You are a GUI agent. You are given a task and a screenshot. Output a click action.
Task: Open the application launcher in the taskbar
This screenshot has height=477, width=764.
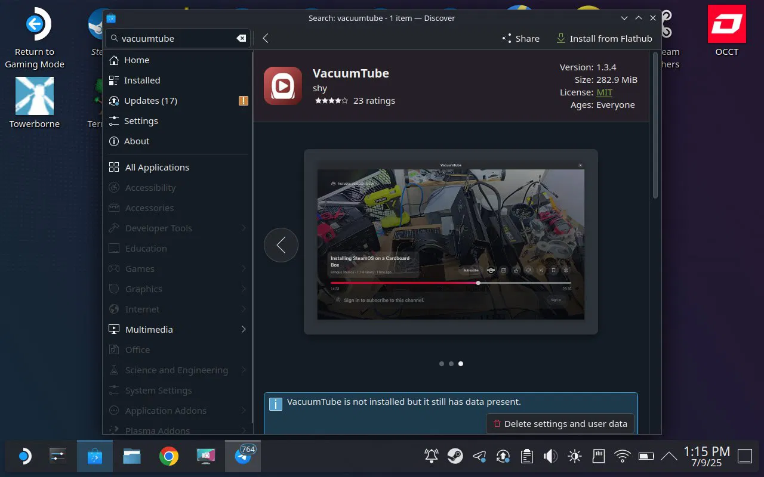[x=24, y=457]
